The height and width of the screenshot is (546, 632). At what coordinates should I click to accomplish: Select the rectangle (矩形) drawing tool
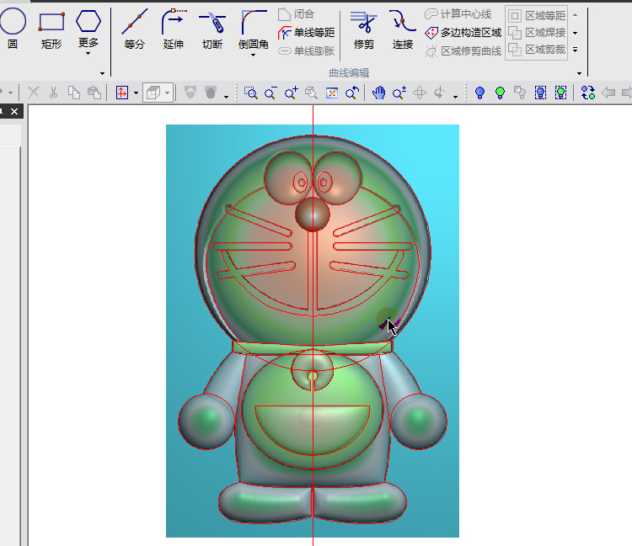pos(51,29)
